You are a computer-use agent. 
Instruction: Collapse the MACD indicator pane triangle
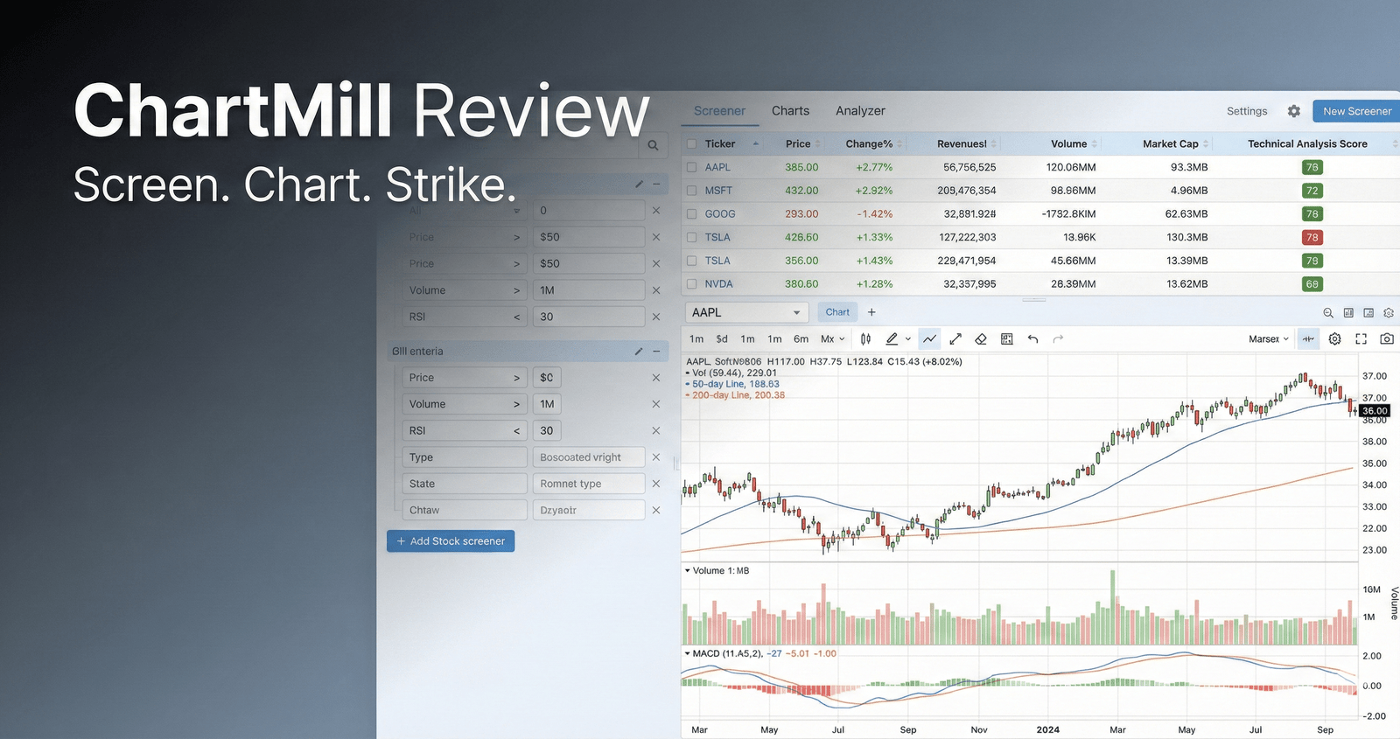(x=688, y=654)
